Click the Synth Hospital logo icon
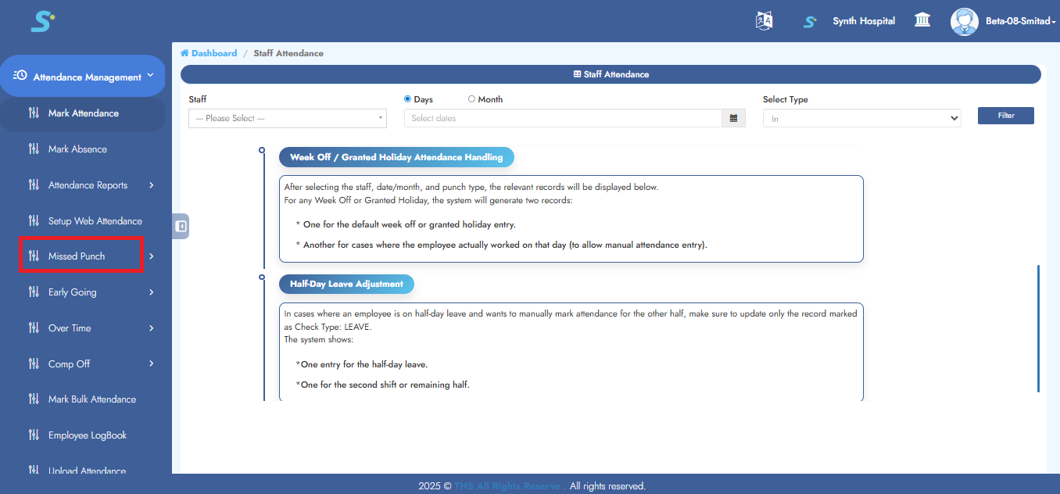This screenshot has width=1060, height=494. point(810,22)
